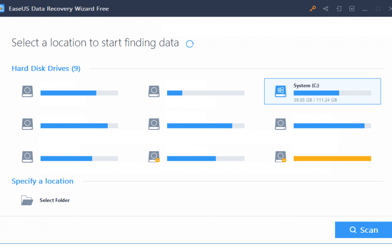Image resolution: width=392 pixels, height=245 pixels.
Task: Select the middle row right drive icon
Action: coord(280,124)
